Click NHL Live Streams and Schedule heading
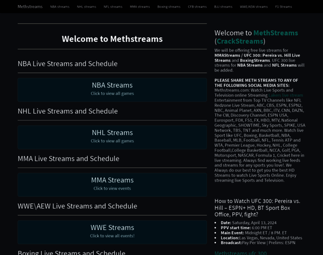Viewport: 323px width, 255px height. coord(68,111)
